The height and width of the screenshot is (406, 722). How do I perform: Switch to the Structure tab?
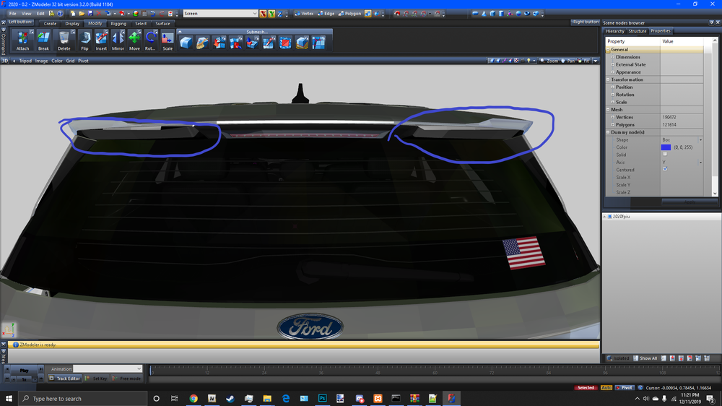(638, 31)
